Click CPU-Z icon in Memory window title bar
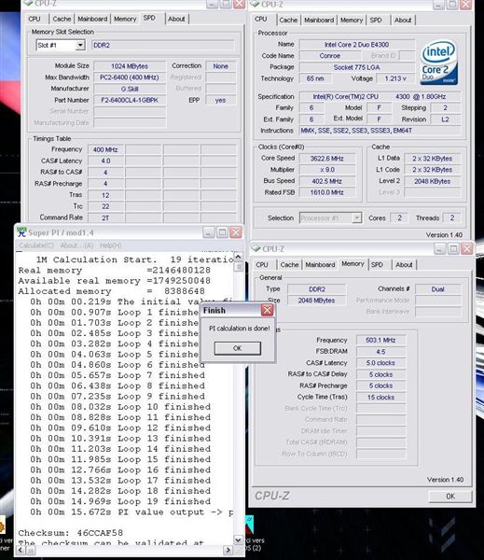 pos(256,248)
